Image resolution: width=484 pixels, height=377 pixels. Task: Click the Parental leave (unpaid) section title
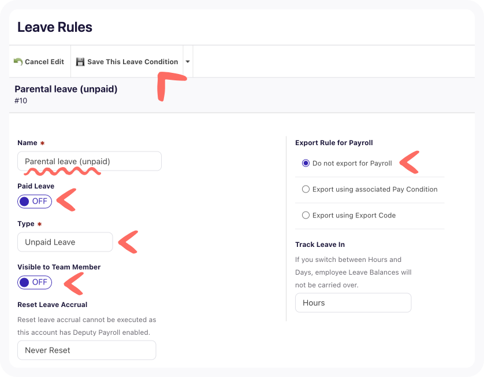pos(66,89)
